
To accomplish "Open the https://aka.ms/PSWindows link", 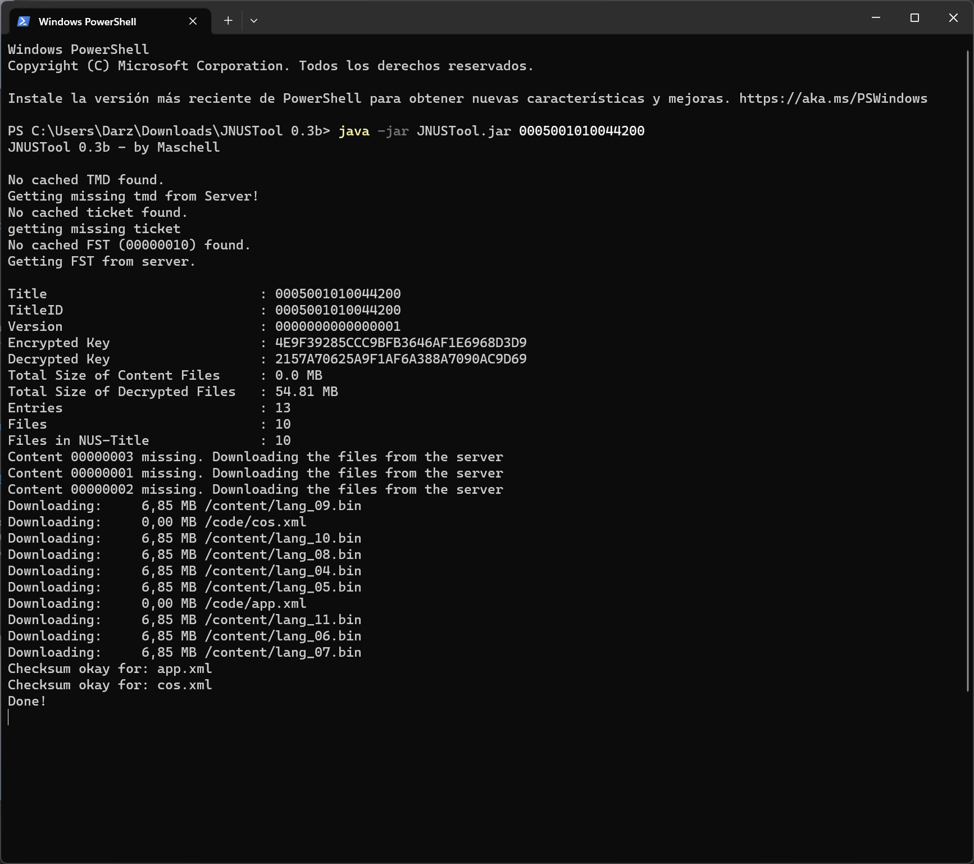I will tap(833, 98).
